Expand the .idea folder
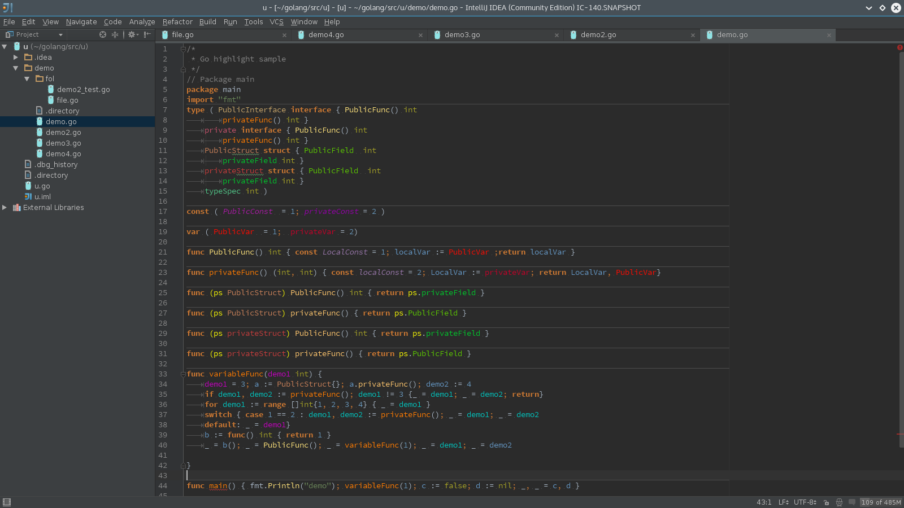This screenshot has width=904, height=508. 16,57
